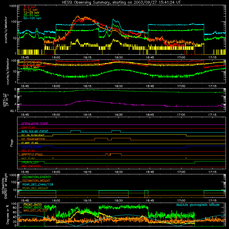This screenshot has height=229, width=229.
Task: Click the Degrees or % axis label
Action: point(7,214)
